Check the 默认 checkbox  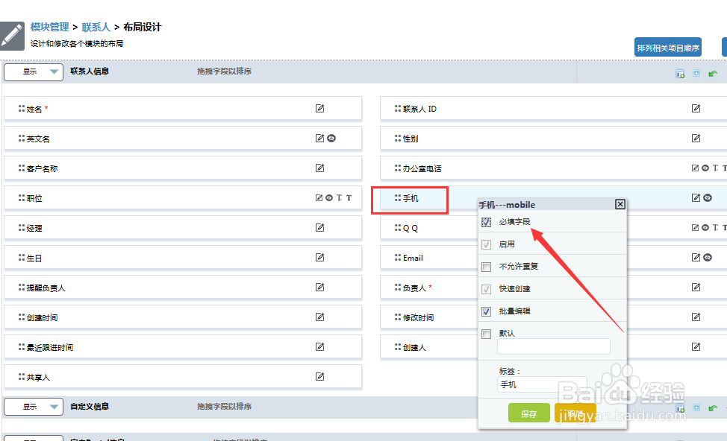pyautogui.click(x=487, y=334)
